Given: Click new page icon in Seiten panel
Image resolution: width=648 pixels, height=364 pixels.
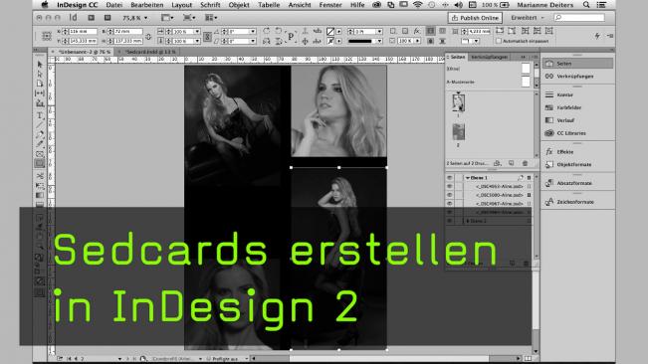Looking at the screenshot, I should coord(512,163).
